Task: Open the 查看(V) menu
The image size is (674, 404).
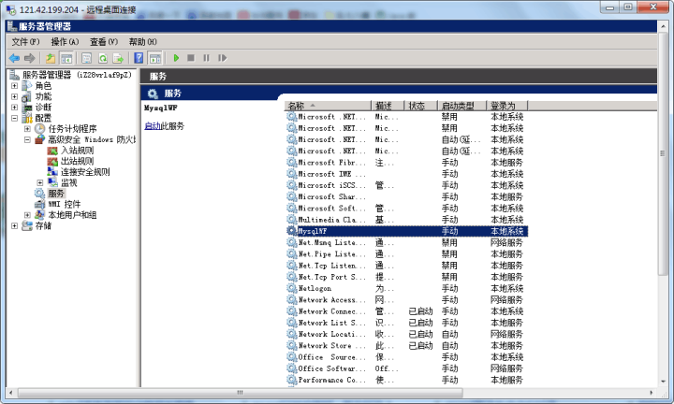Action: click(104, 42)
